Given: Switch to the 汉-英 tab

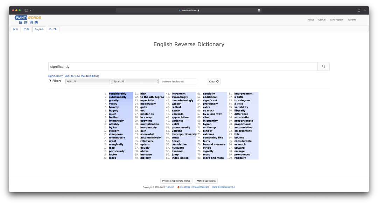Looking at the screenshot, I should coord(26,29).
